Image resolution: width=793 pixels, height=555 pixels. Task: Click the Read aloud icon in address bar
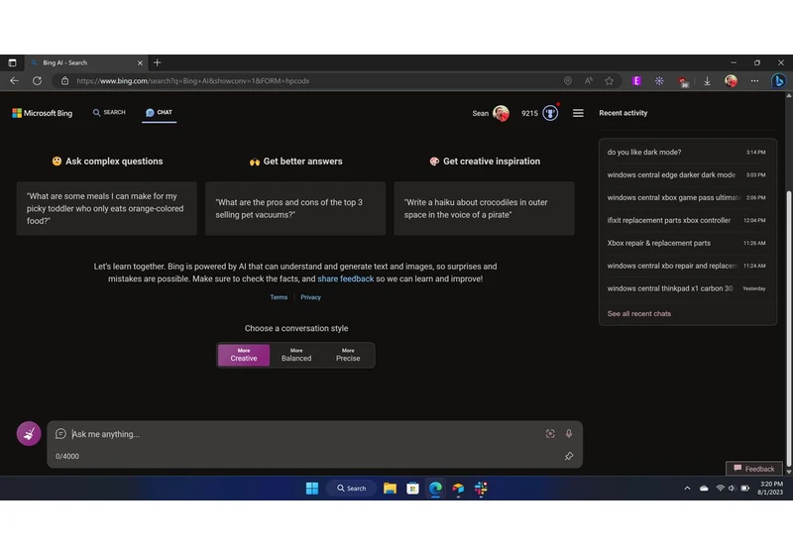pyautogui.click(x=588, y=81)
